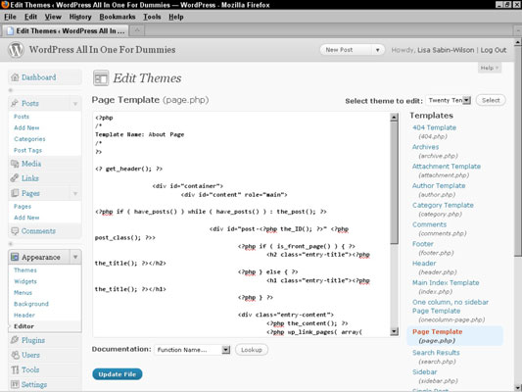The height and width of the screenshot is (392, 522).
Task: Open the File menu
Action: 10,17
